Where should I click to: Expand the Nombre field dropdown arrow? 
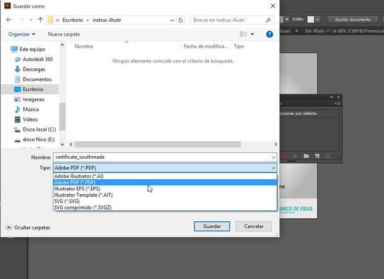(273, 157)
